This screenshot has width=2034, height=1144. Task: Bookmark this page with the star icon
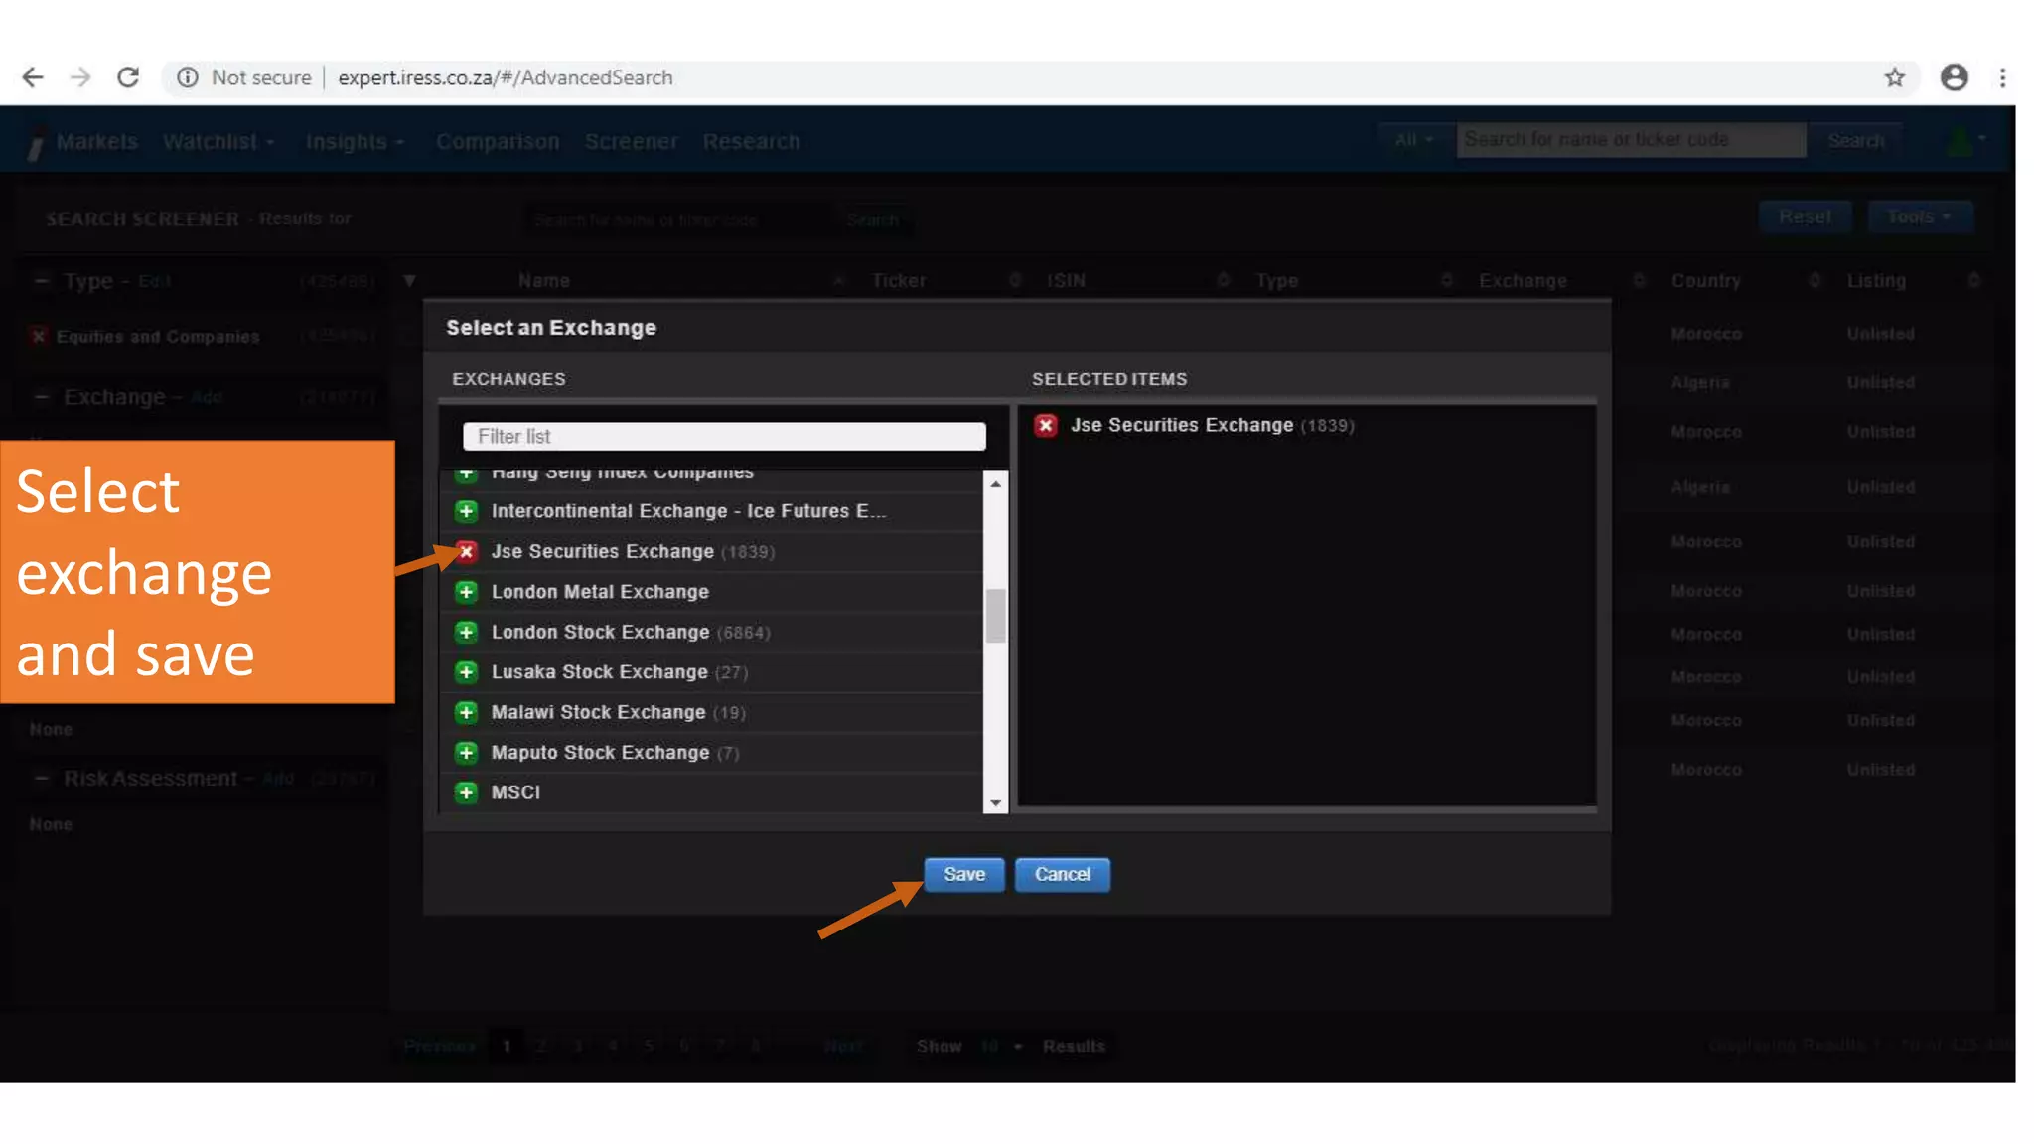(1895, 77)
